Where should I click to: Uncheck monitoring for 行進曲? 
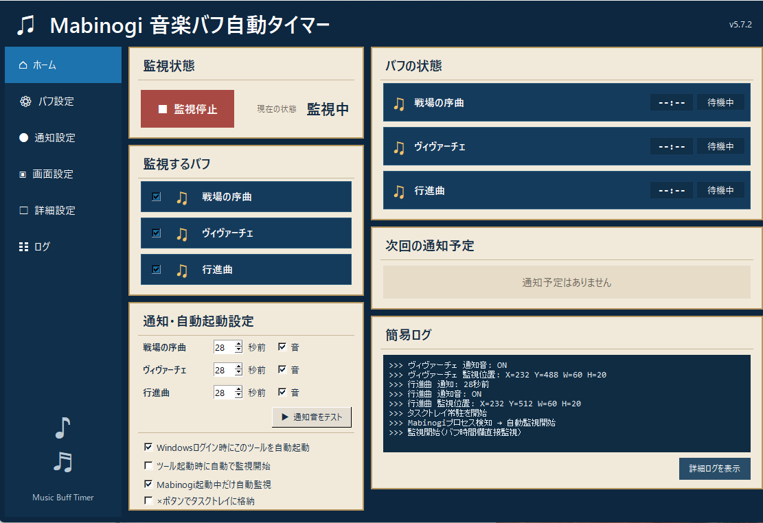pos(156,269)
